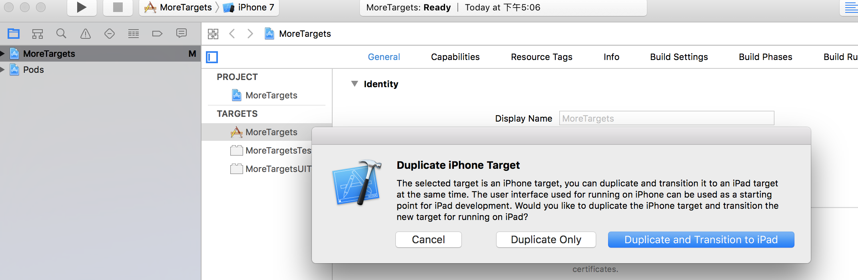The width and height of the screenshot is (858, 280).
Task: Choose Duplicate and Transition to iPad
Action: tap(701, 240)
